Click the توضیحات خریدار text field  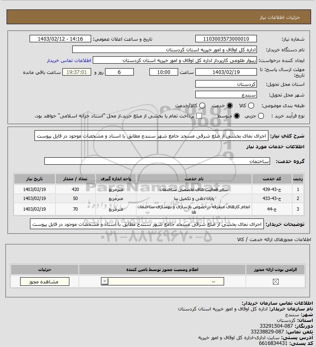pos(147,224)
